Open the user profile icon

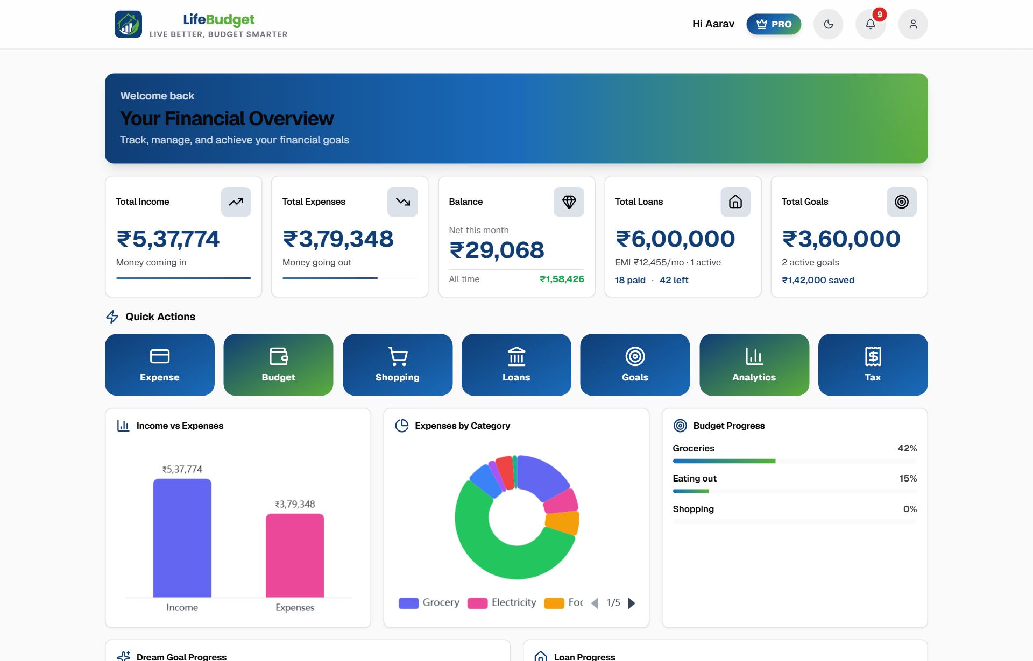[913, 24]
